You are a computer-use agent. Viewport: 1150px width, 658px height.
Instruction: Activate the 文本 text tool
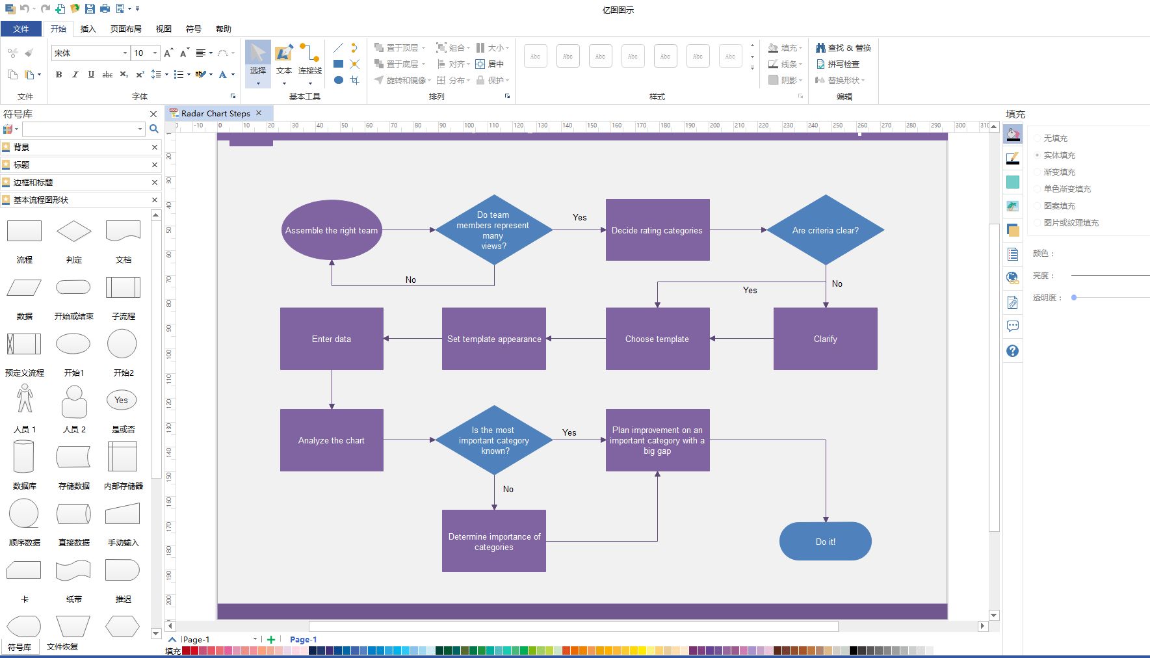(x=284, y=63)
